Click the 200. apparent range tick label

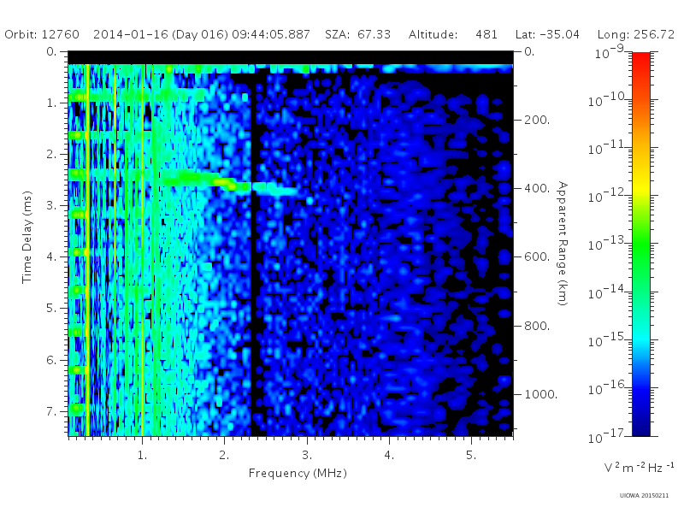point(537,120)
